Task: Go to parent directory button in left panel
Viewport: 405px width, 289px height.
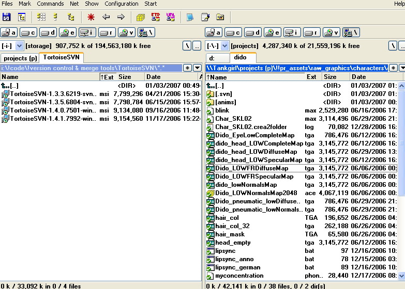Action: pyautogui.click(x=197, y=46)
